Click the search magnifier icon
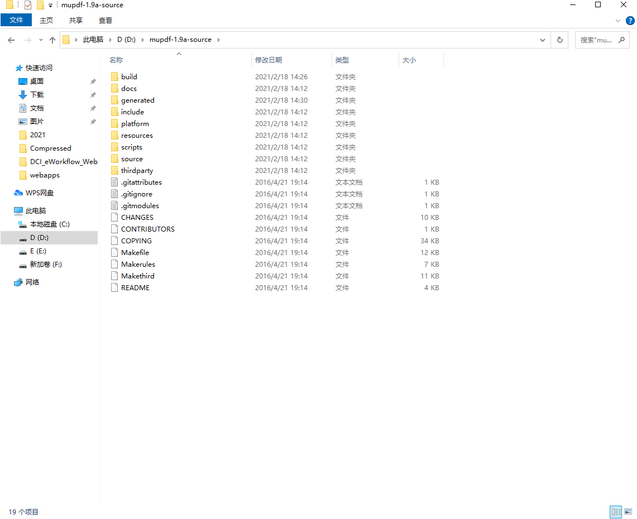The height and width of the screenshot is (519, 637). [x=621, y=40]
